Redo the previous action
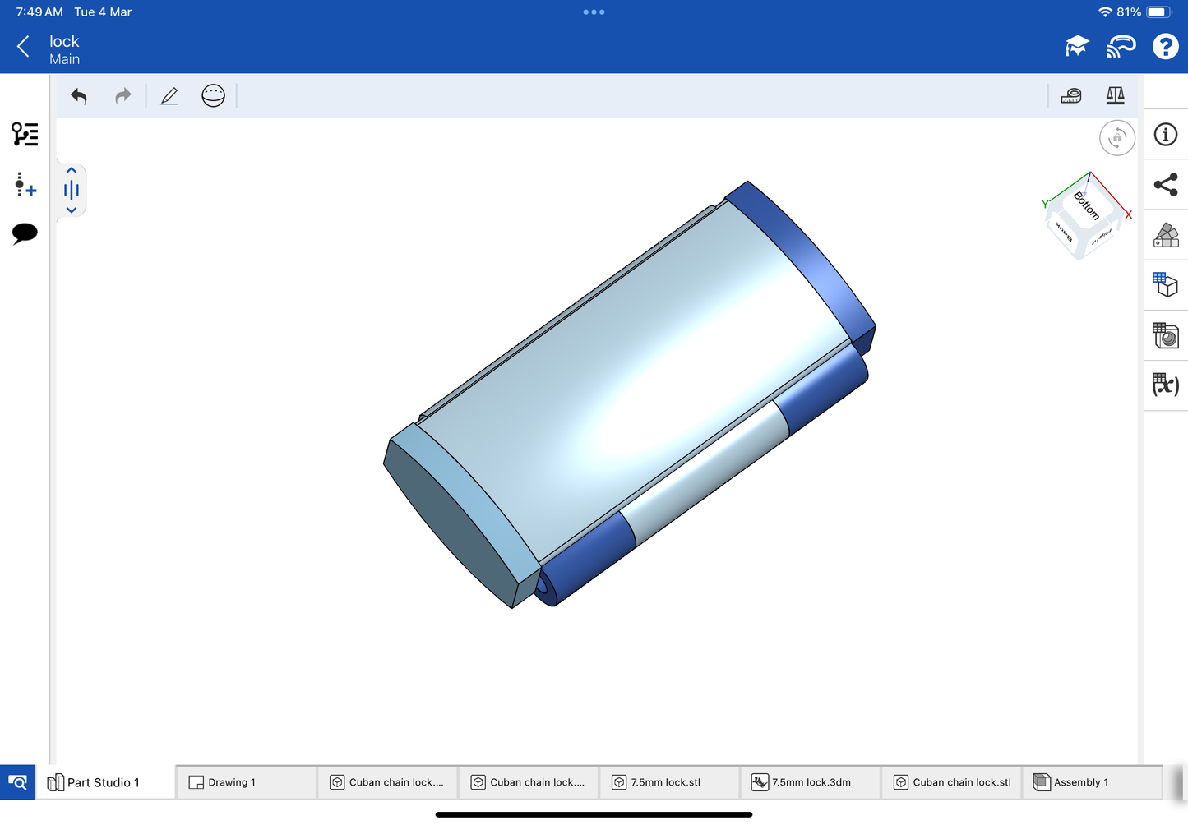 click(x=122, y=96)
